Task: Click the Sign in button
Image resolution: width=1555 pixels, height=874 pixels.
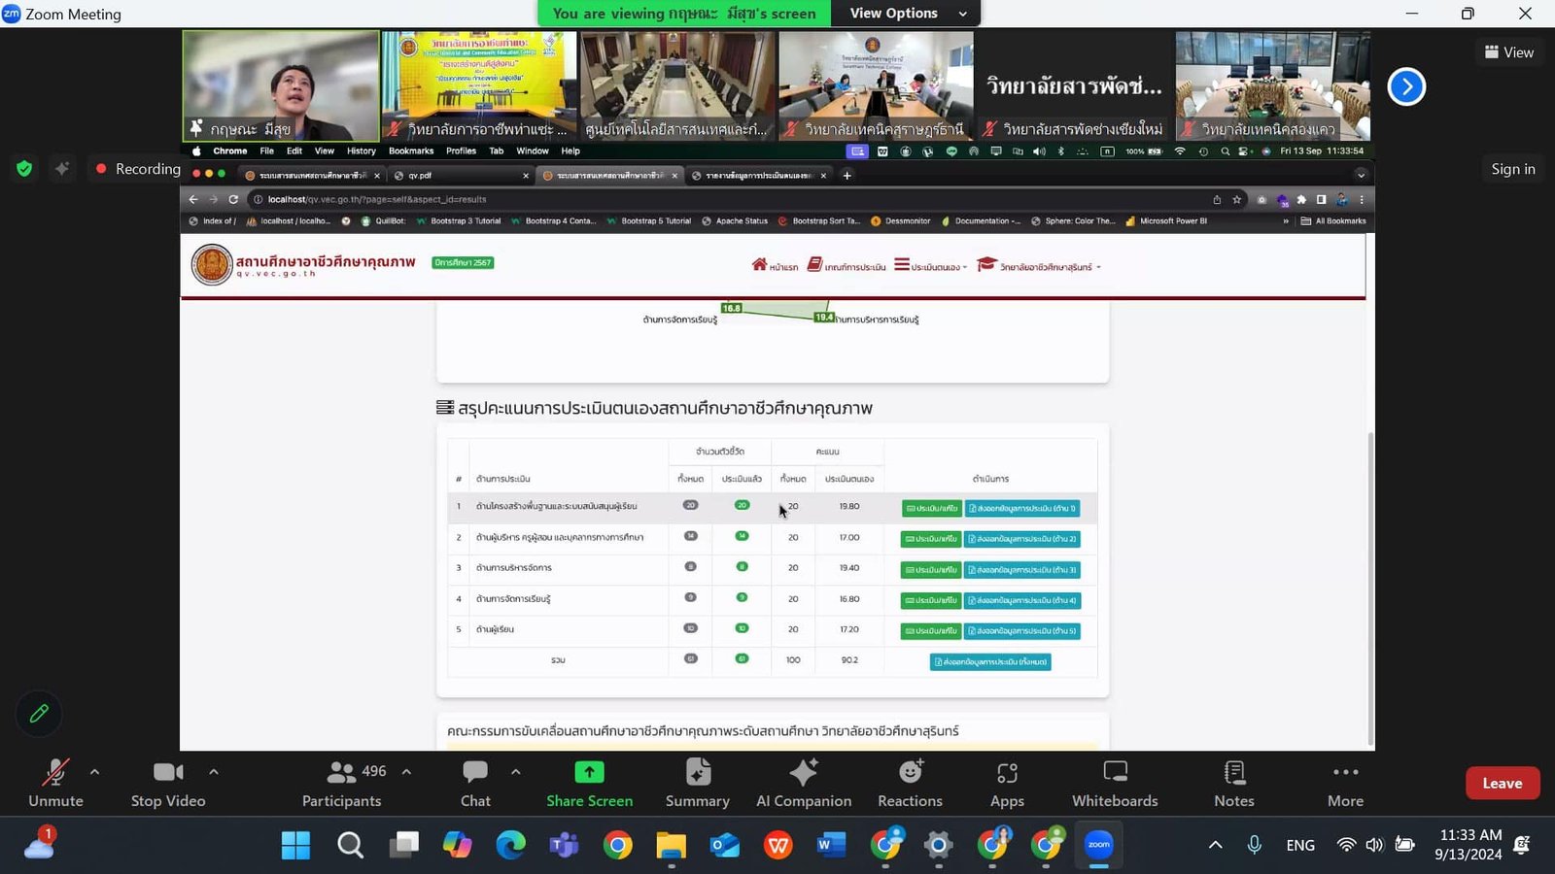Action: click(x=1512, y=169)
